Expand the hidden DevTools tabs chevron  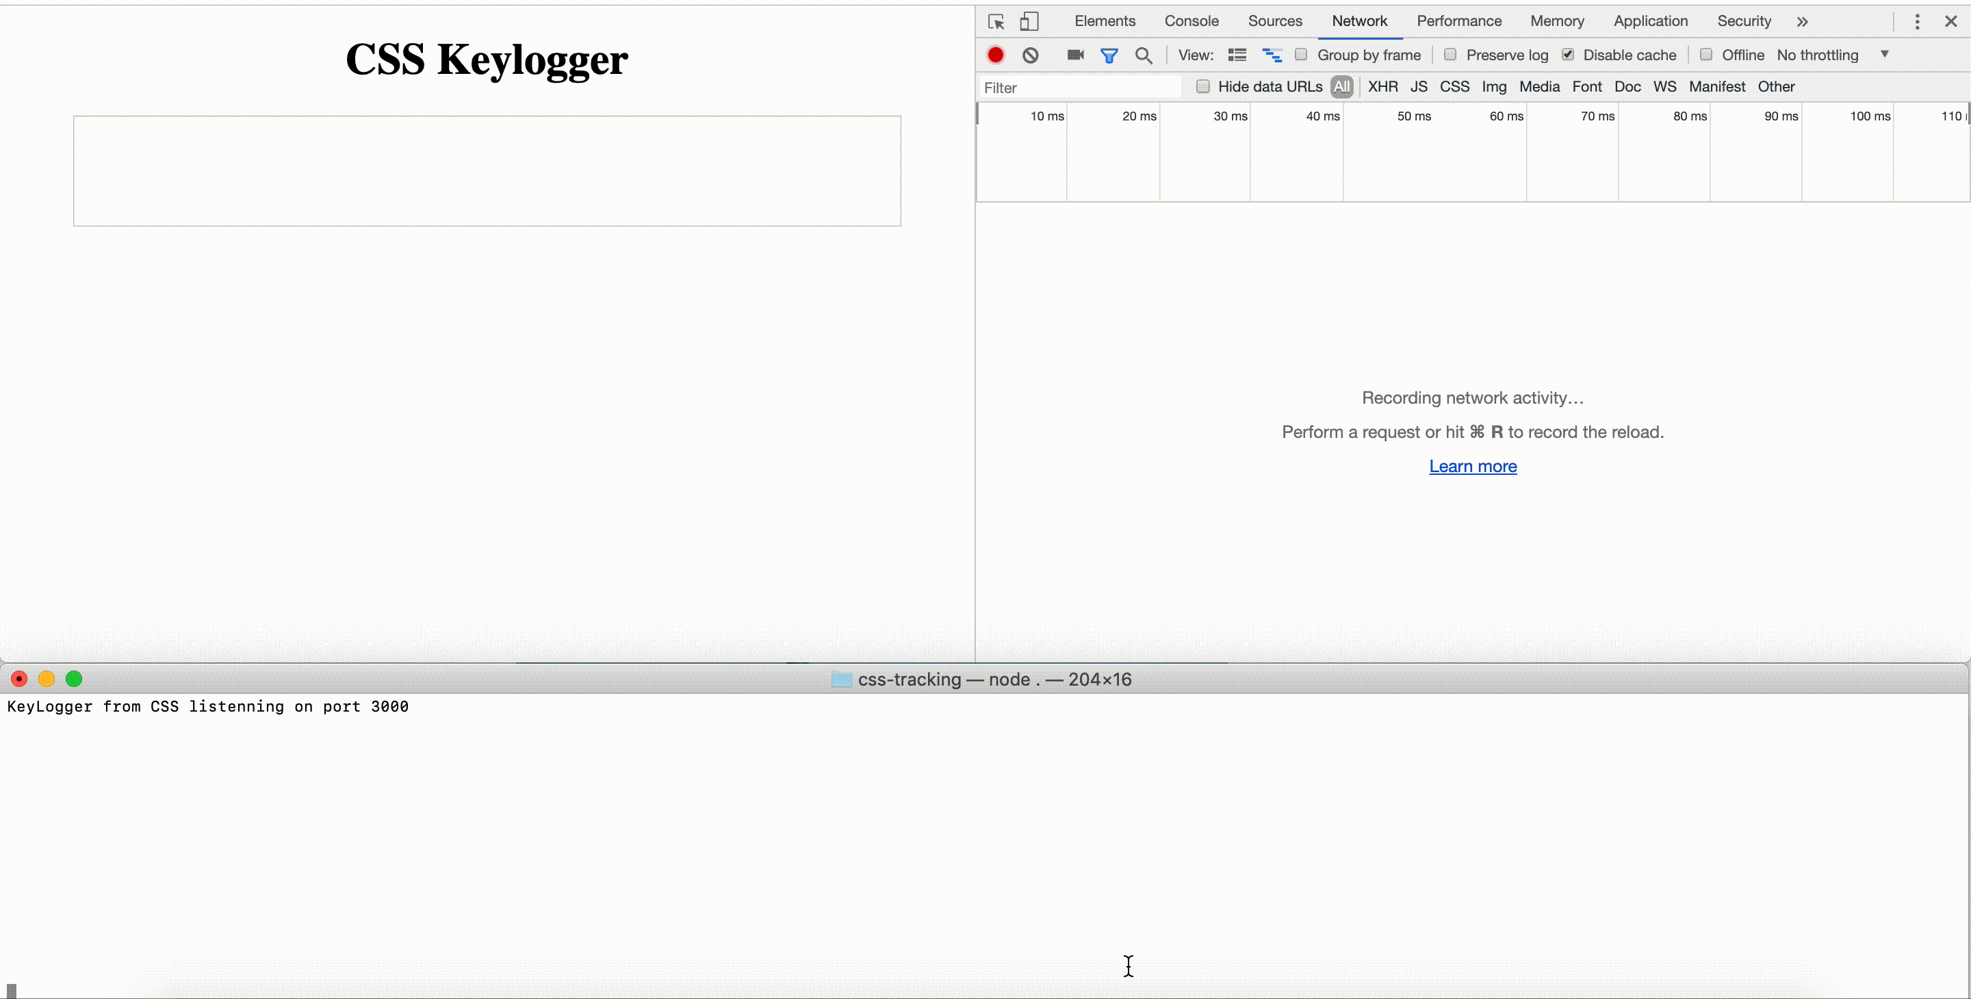pos(1803,21)
